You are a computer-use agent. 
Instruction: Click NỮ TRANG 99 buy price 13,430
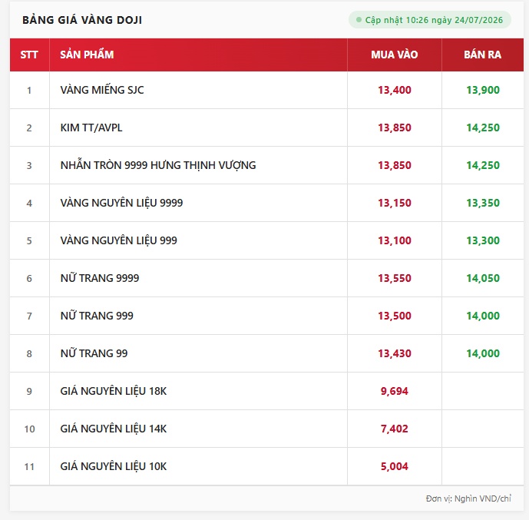click(395, 353)
